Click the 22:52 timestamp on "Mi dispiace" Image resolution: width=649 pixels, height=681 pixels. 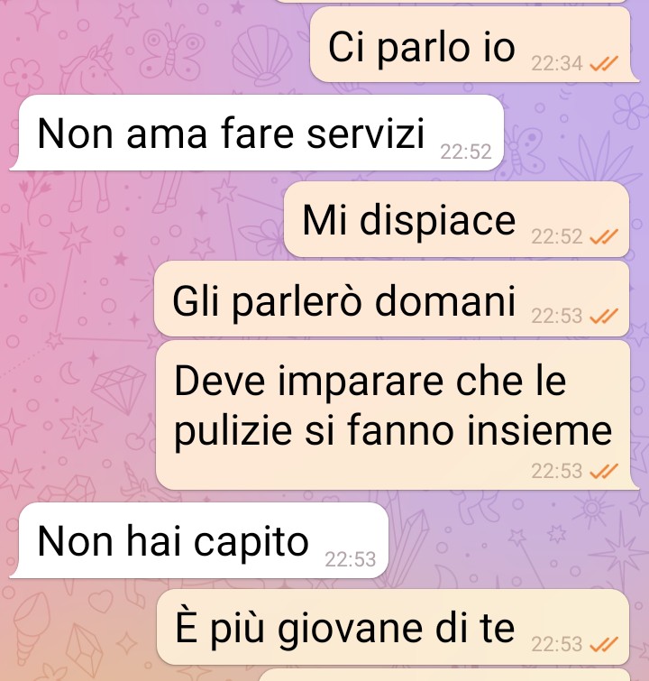click(x=556, y=236)
